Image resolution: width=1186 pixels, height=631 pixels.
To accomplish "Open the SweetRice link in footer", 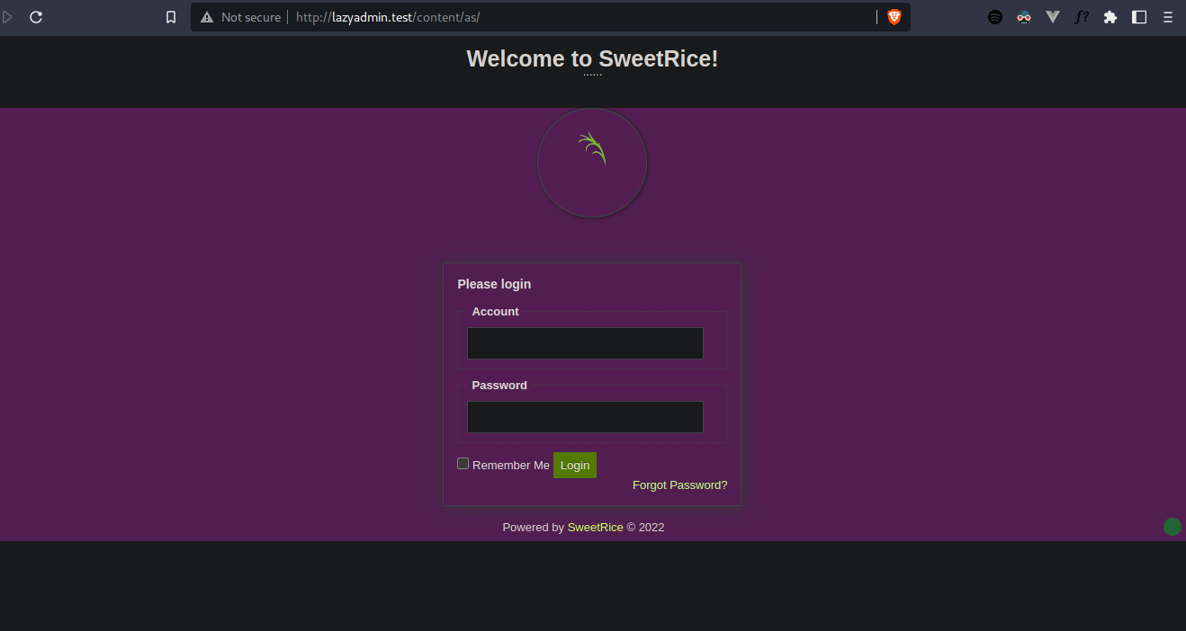I will click(x=595, y=528).
